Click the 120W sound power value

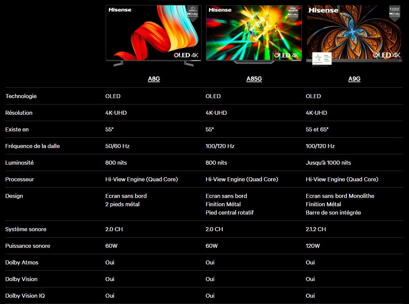tap(313, 246)
